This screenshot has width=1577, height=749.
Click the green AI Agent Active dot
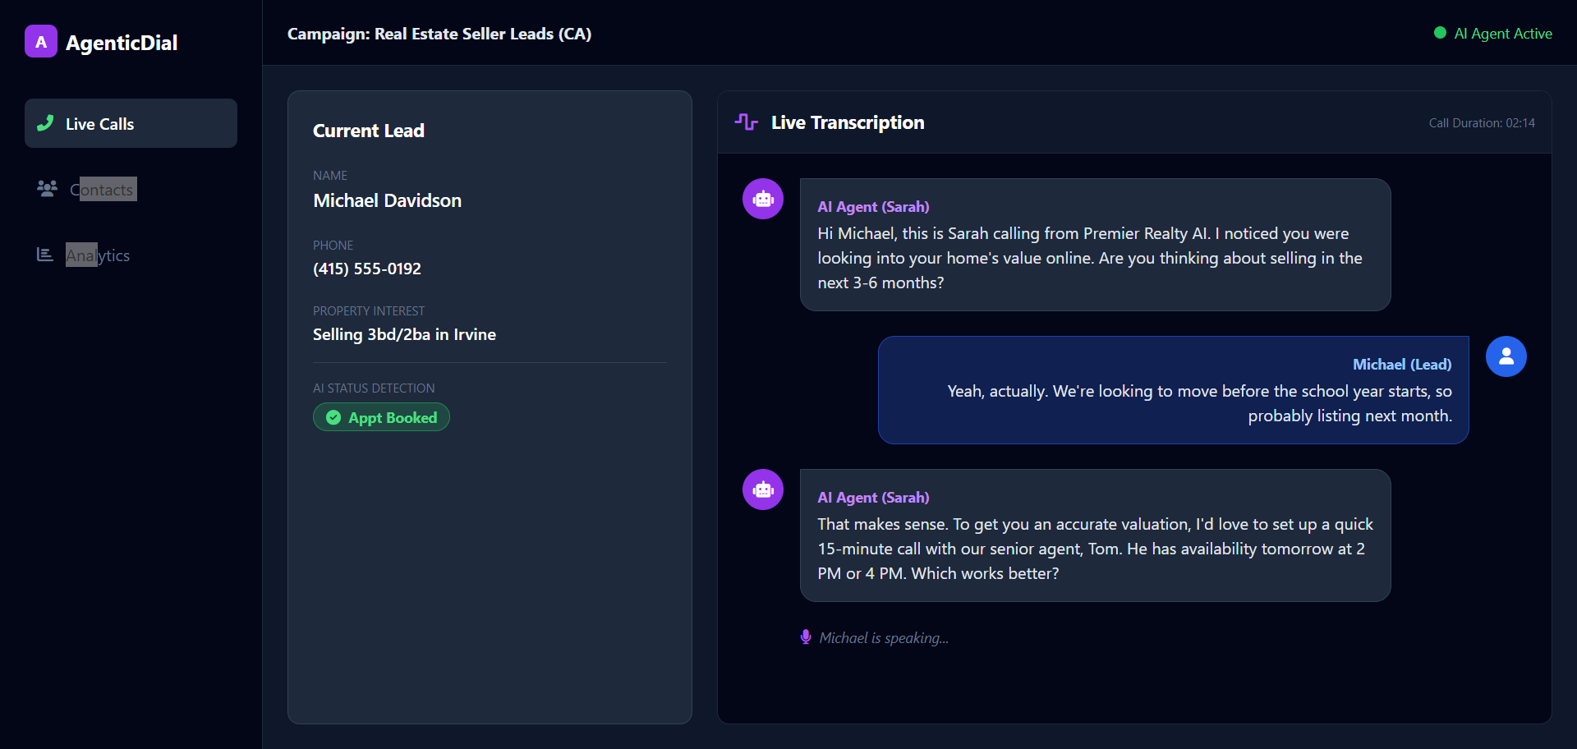[x=1441, y=33]
